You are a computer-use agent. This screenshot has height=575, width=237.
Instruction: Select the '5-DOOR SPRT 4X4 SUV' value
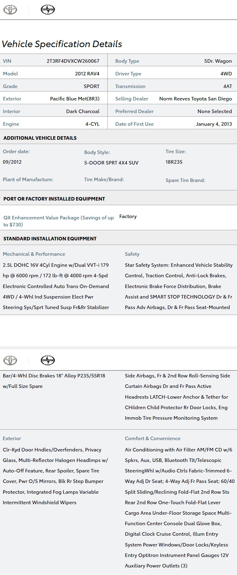point(111,163)
